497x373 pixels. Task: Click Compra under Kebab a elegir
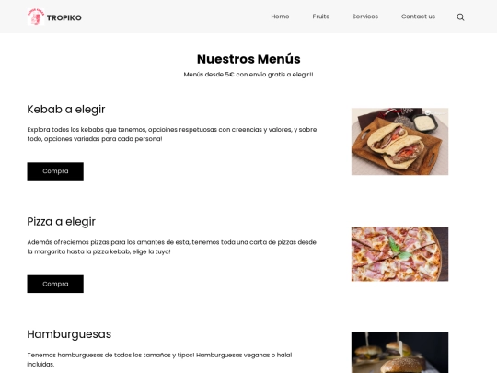pyautogui.click(x=55, y=171)
